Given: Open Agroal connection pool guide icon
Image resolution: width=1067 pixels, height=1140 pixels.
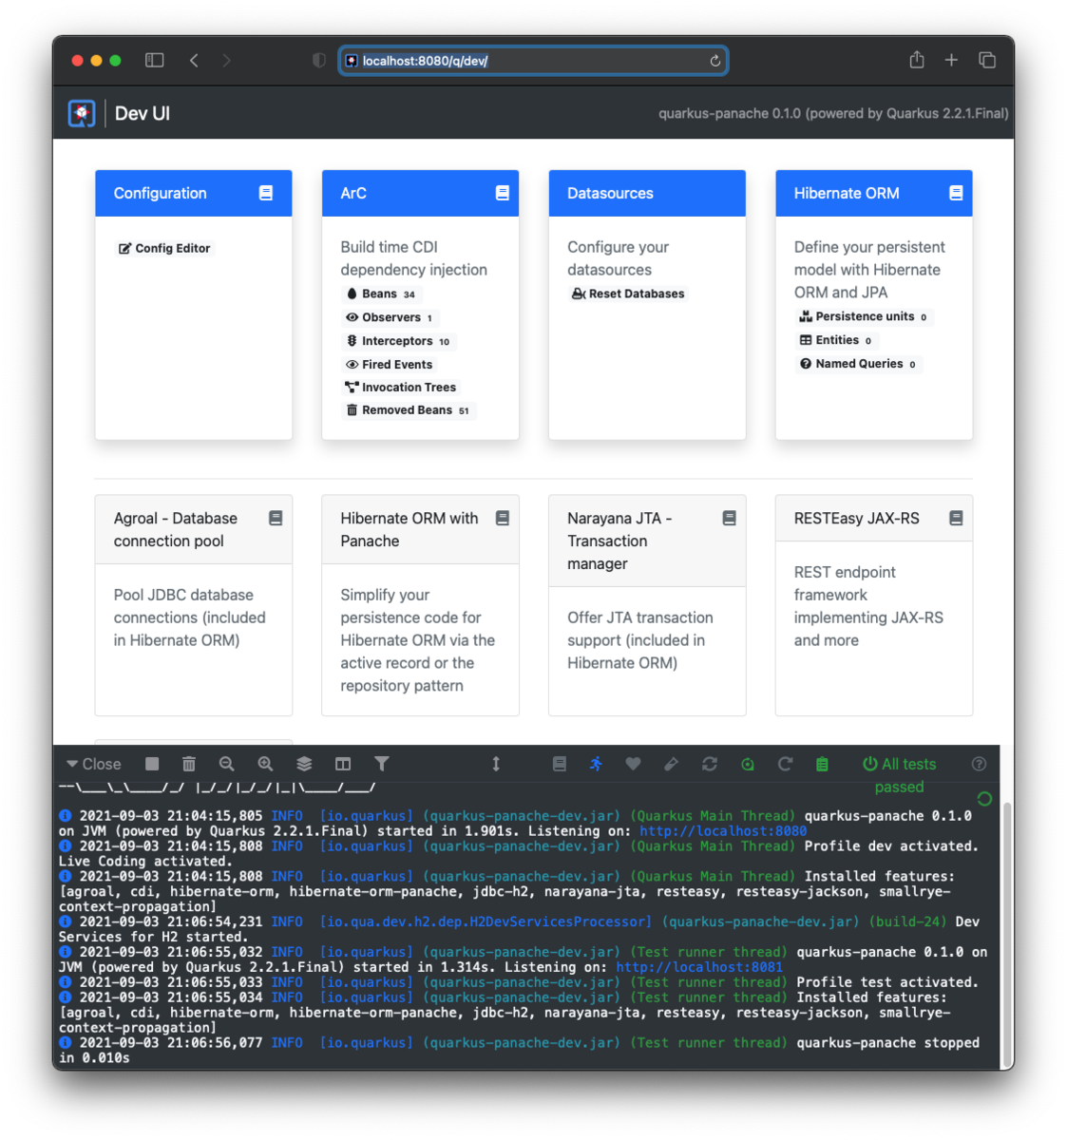Looking at the screenshot, I should (x=276, y=518).
